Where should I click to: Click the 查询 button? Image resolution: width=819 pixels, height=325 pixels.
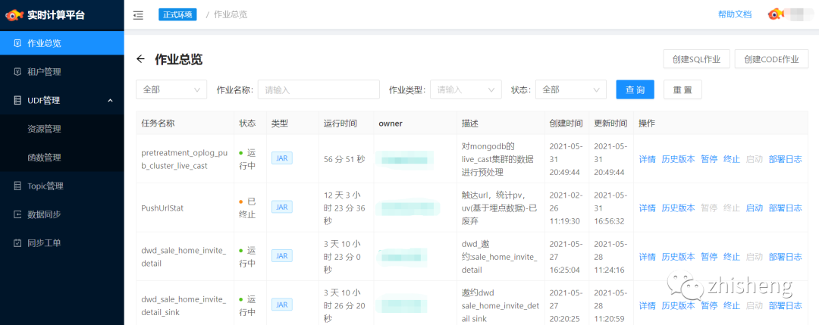click(635, 89)
